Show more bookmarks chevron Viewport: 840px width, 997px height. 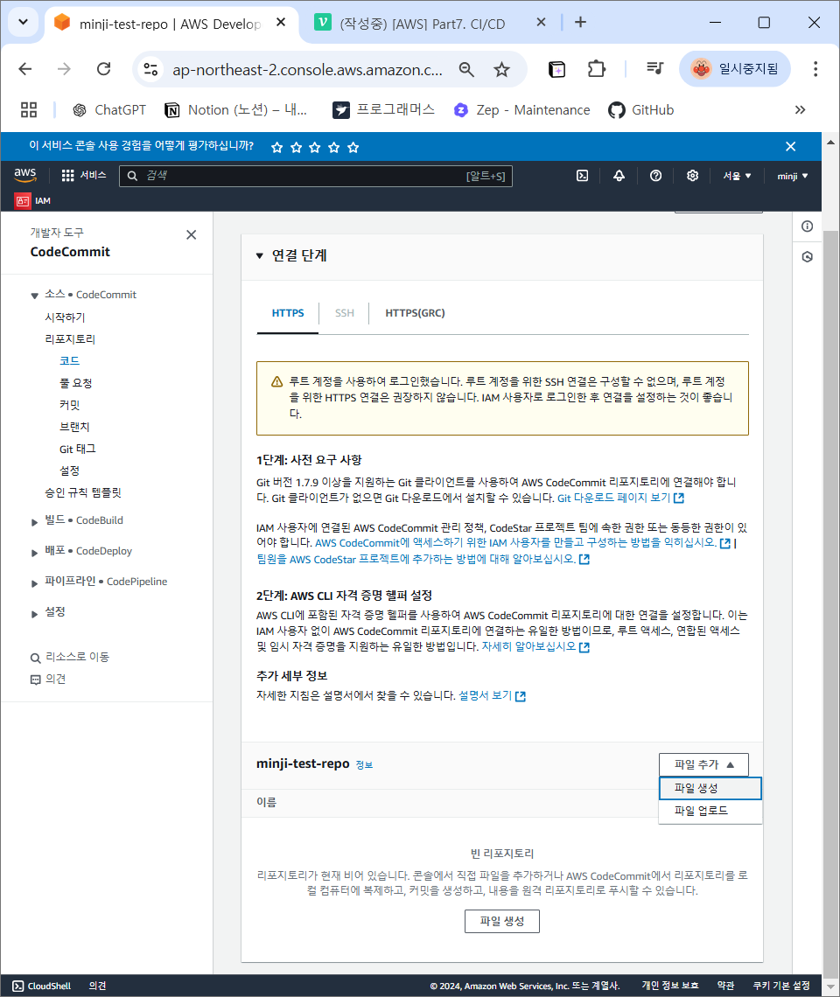tap(800, 110)
